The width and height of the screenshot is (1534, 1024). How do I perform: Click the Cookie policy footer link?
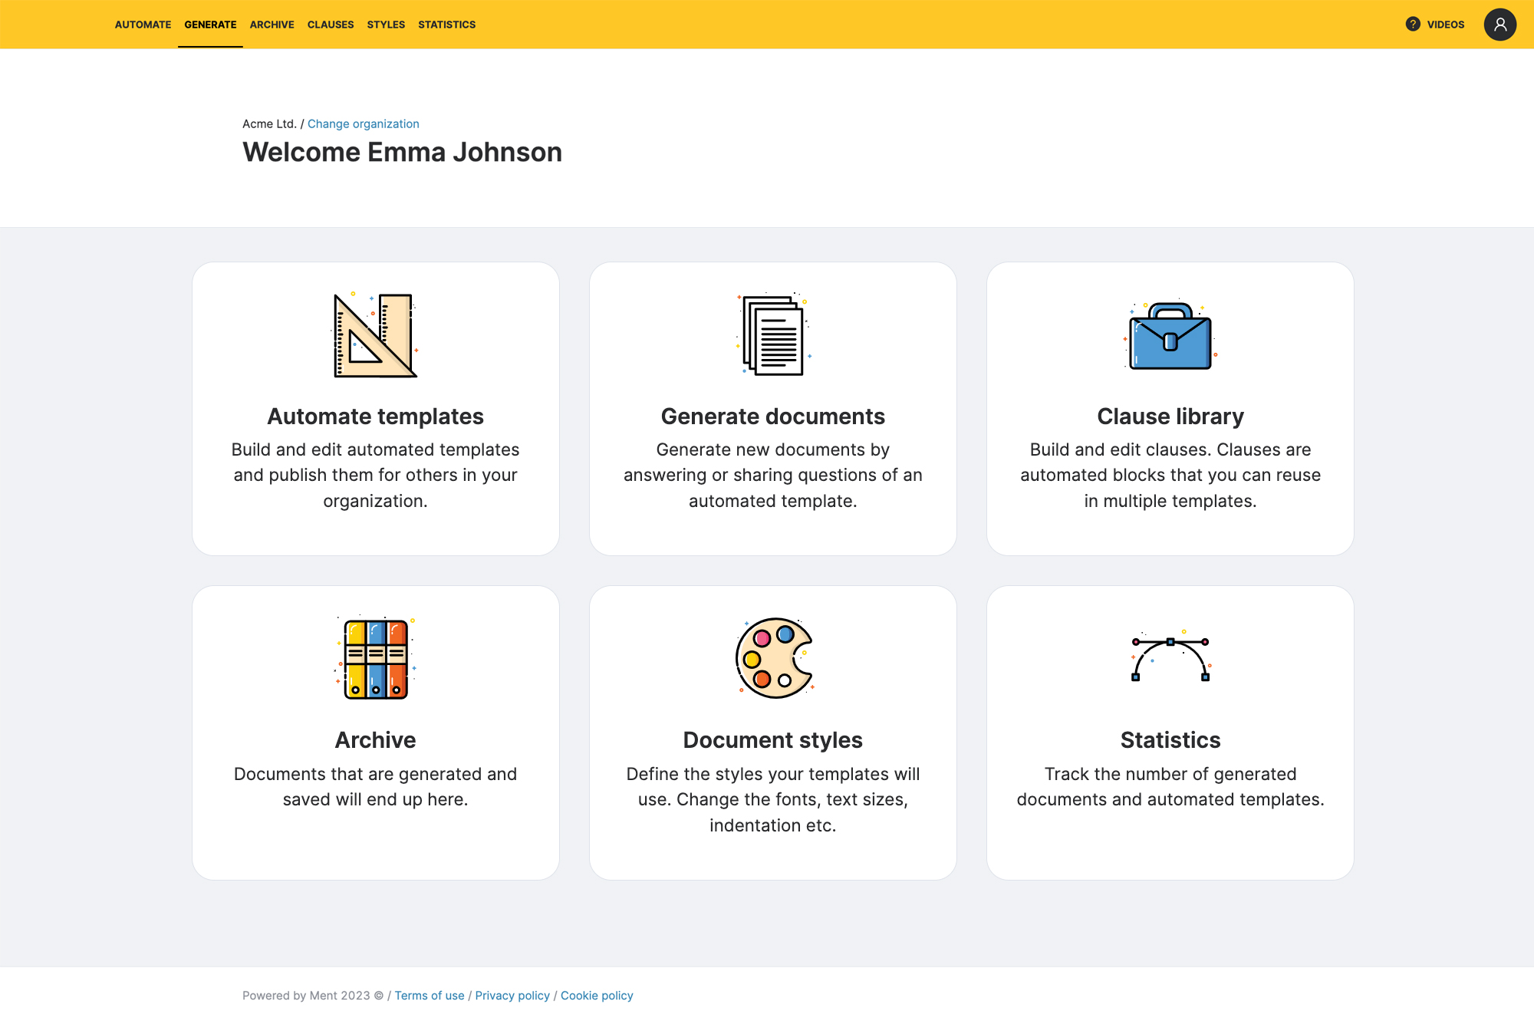[x=597, y=996]
